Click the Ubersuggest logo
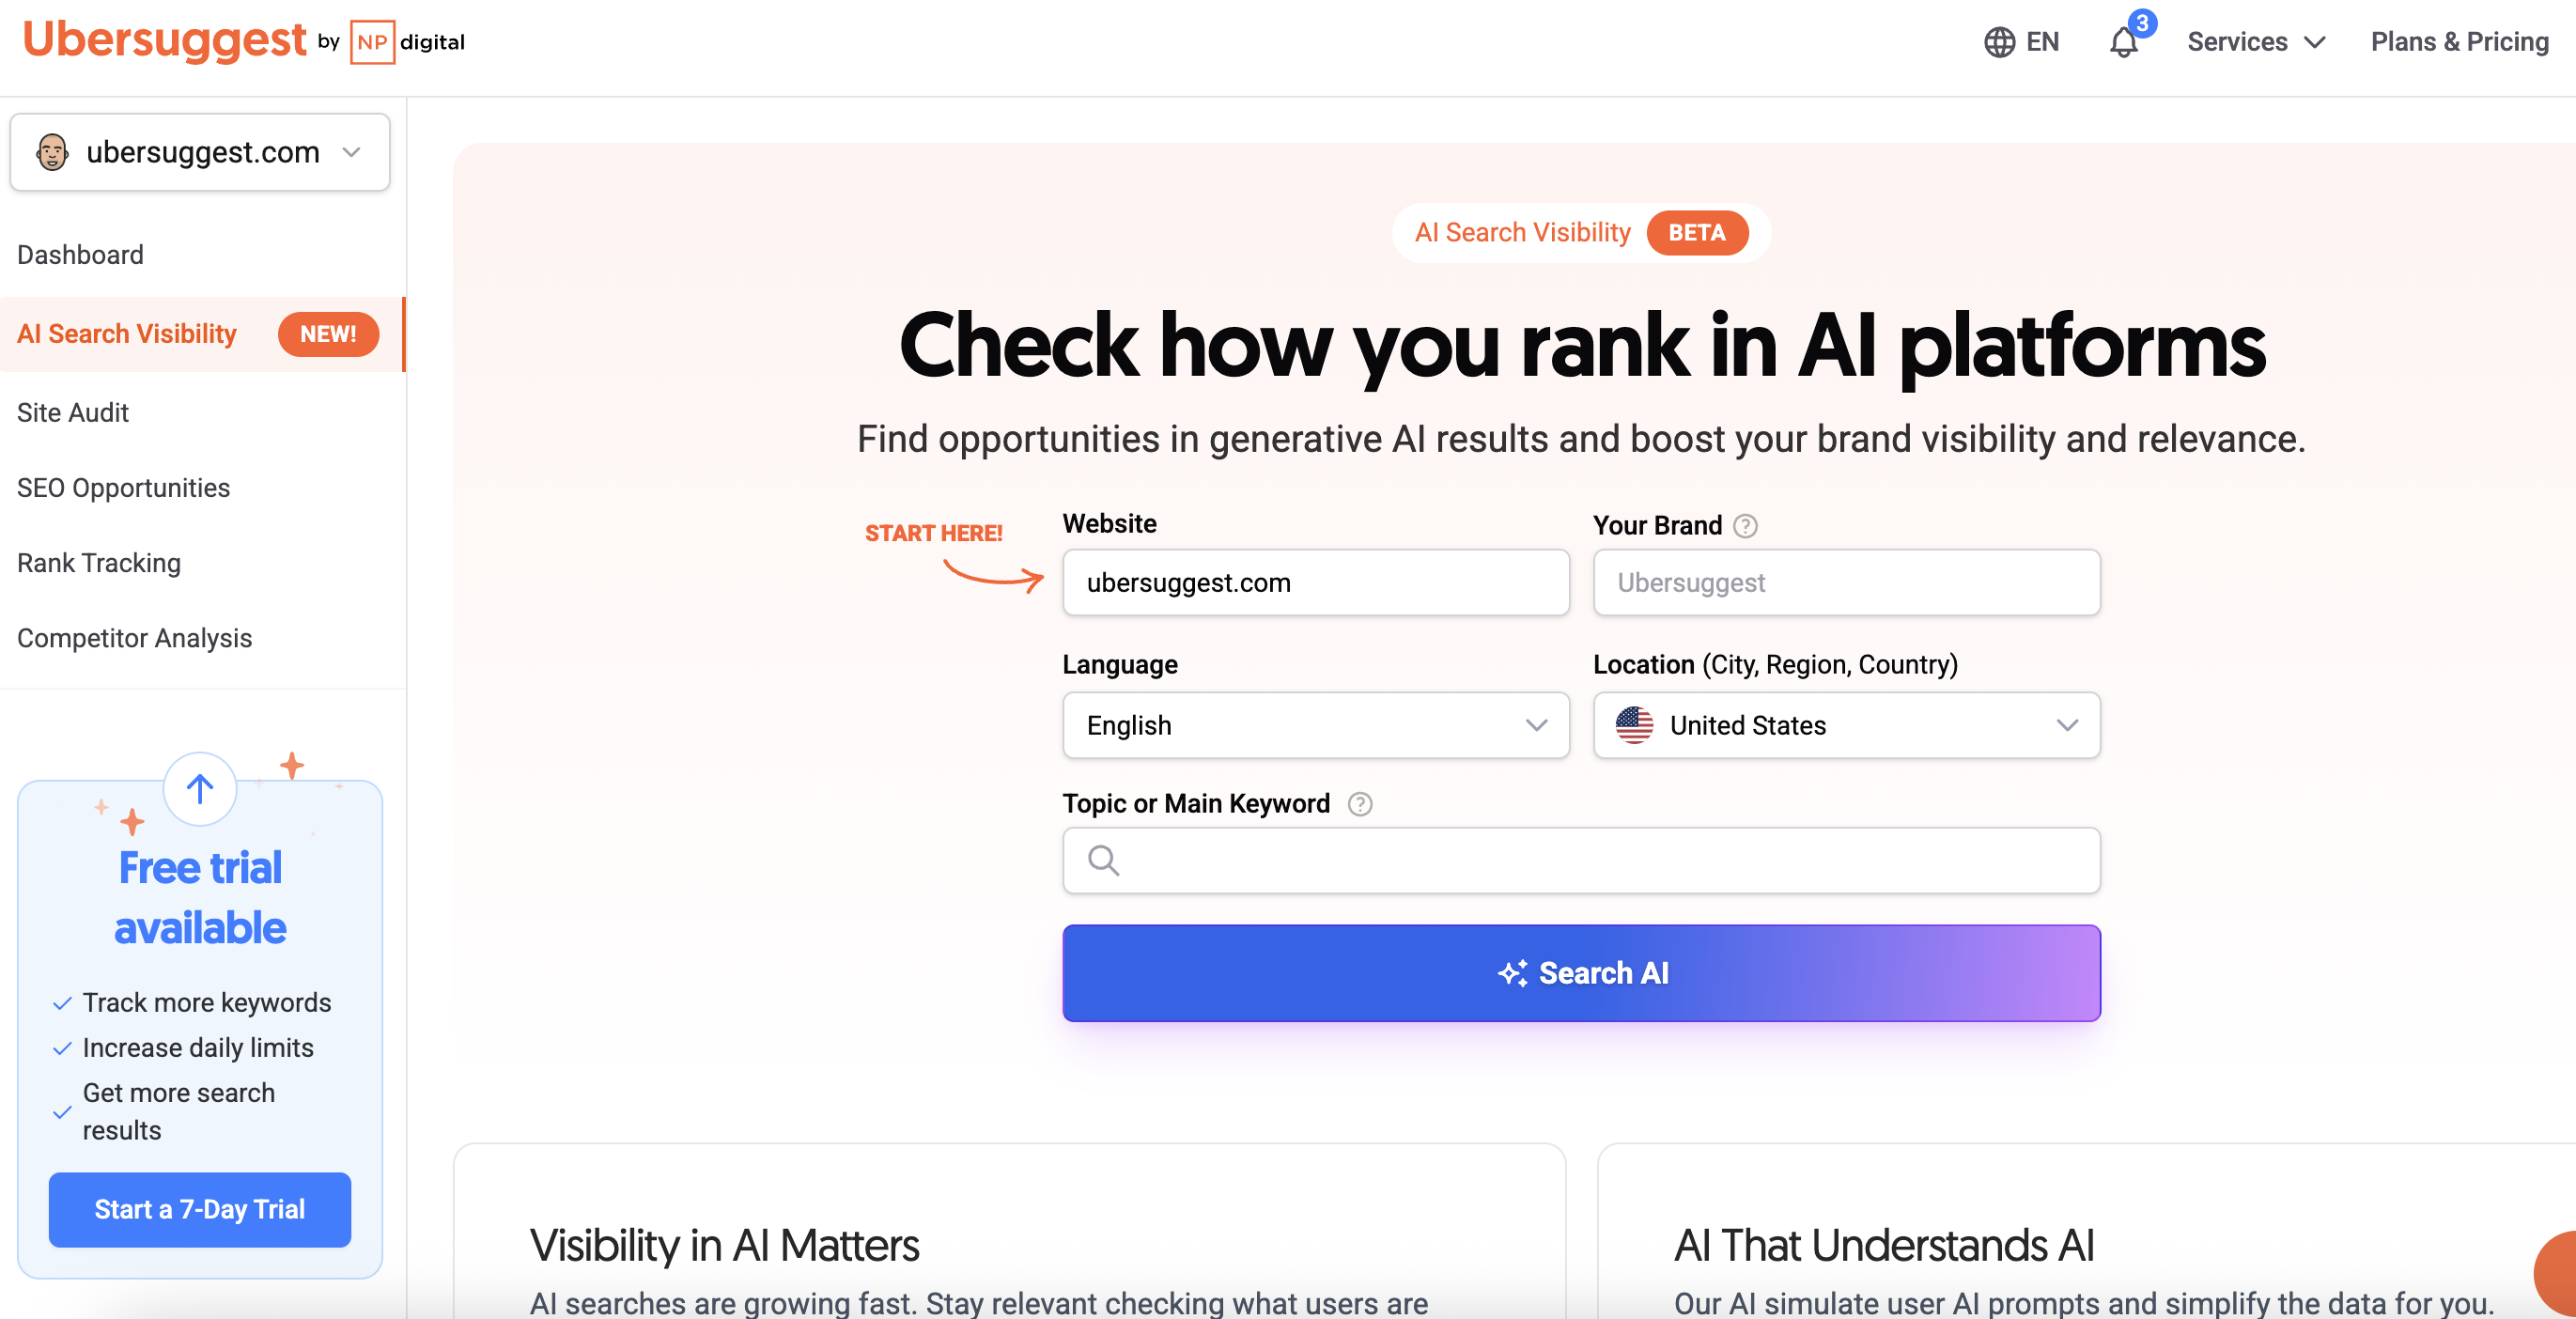 [x=165, y=40]
